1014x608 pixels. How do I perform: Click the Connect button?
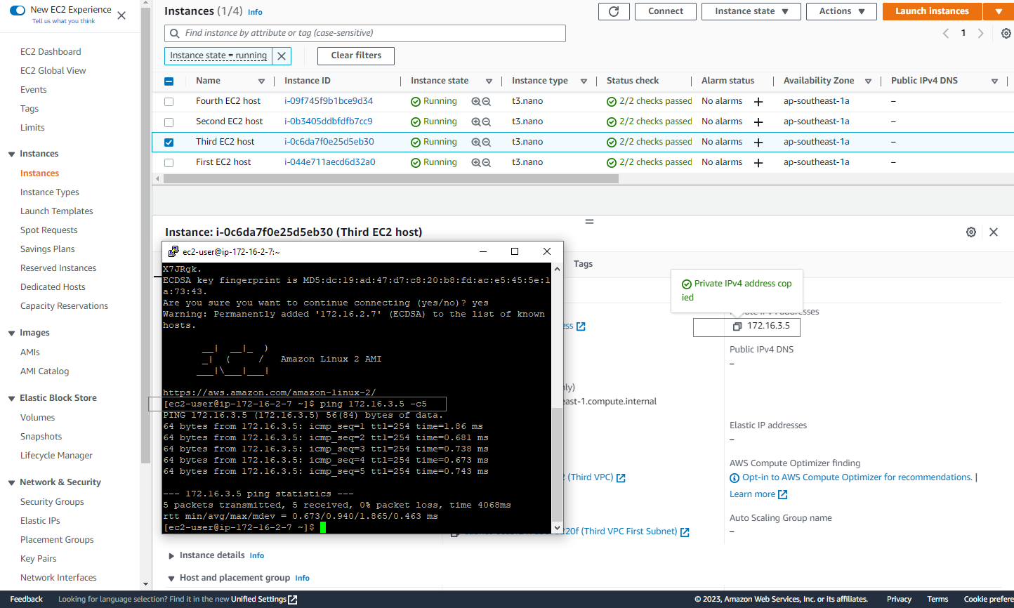[666, 11]
